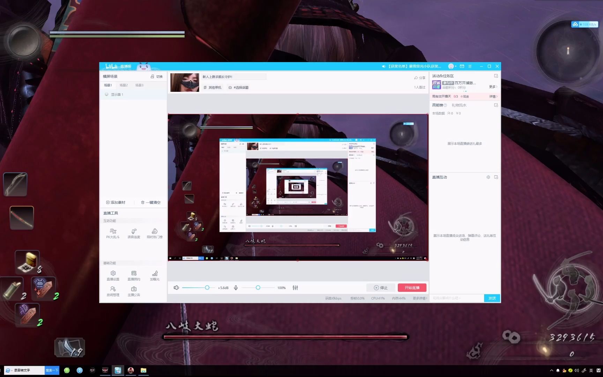Click the 丢帧:0.0% dropped frames text
Image resolution: width=603 pixels, height=377 pixels.
[357, 298]
